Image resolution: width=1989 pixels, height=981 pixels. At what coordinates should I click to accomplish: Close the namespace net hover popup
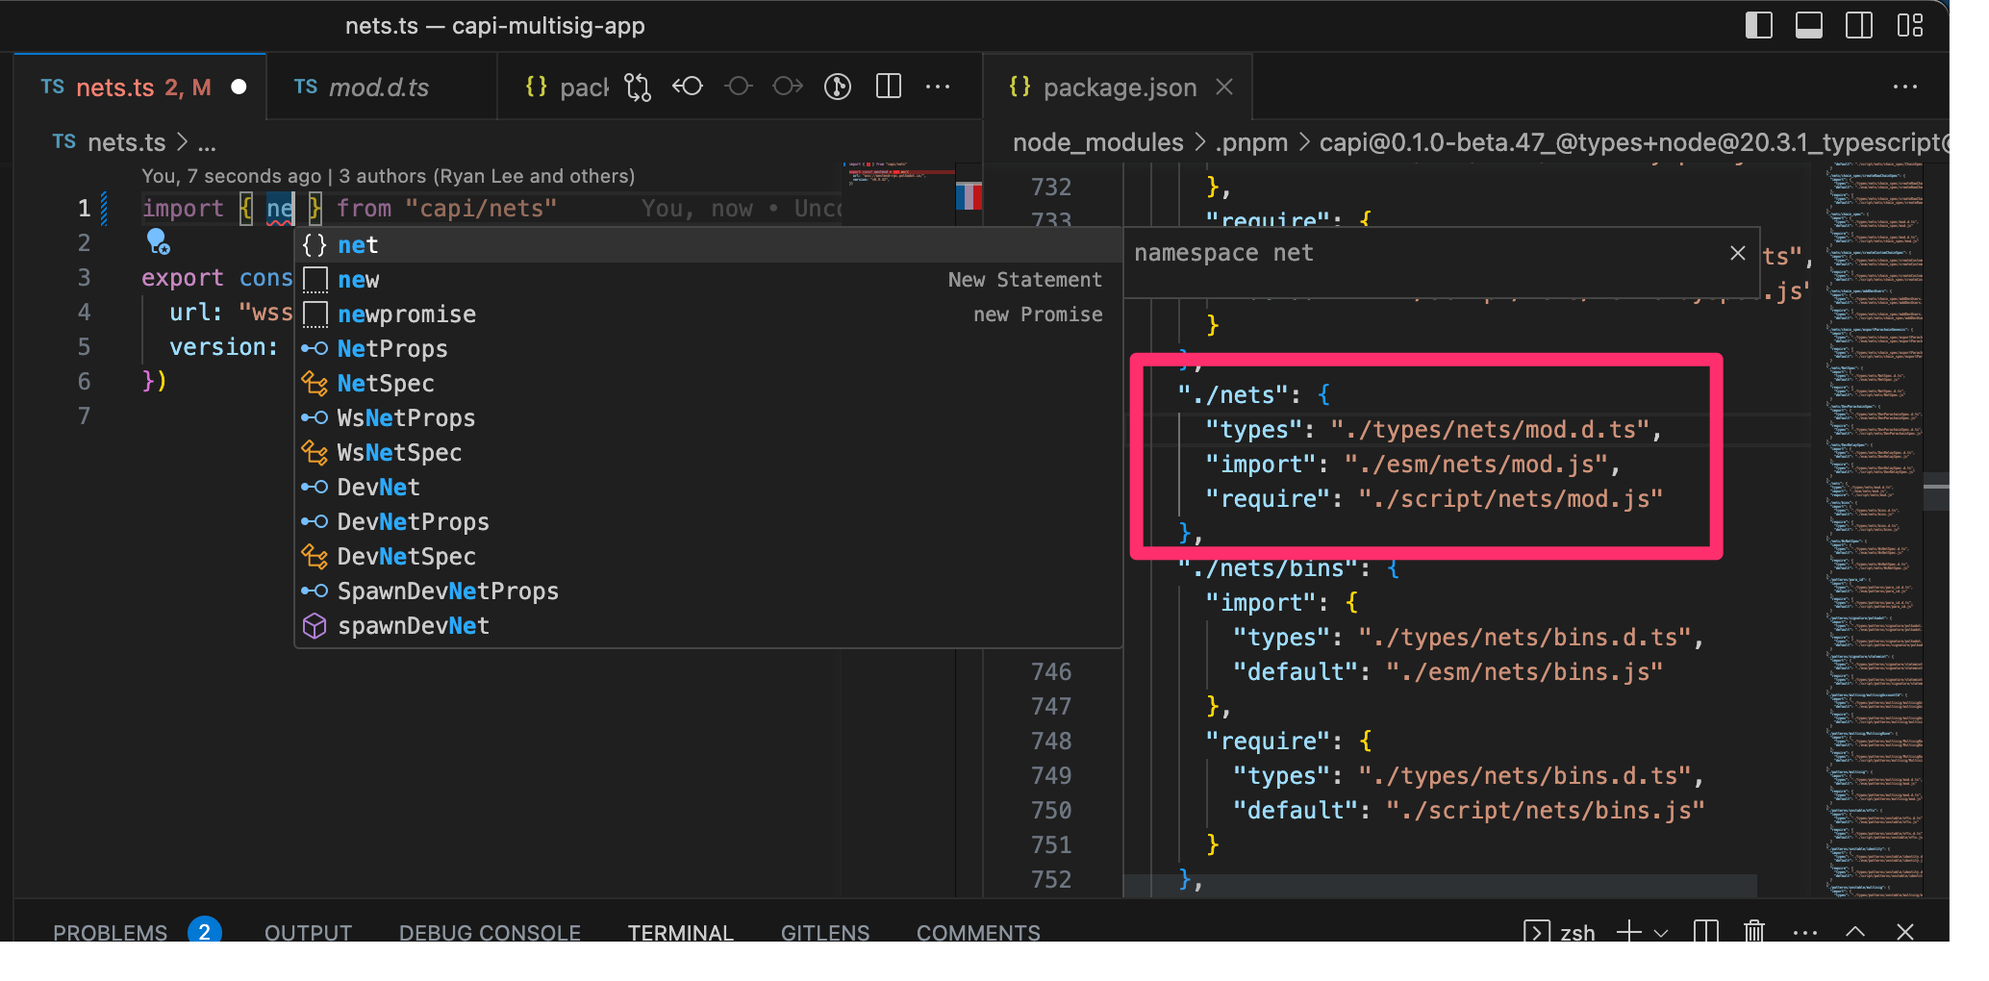[x=1737, y=253]
